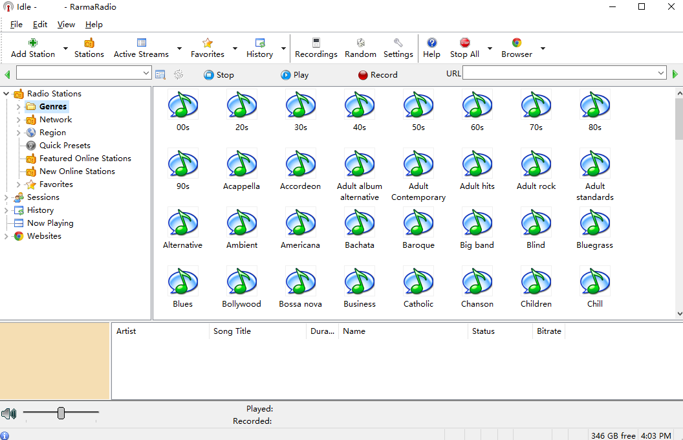Open the Recordings toolbar icon
The height and width of the screenshot is (440, 683).
[x=316, y=43]
